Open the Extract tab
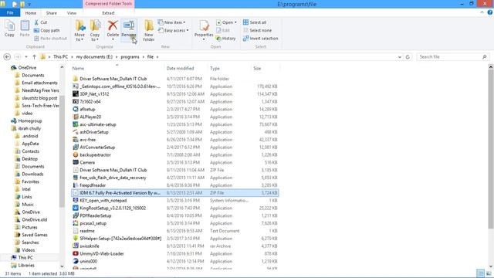The height and width of the screenshot is (278, 494). pos(108,13)
